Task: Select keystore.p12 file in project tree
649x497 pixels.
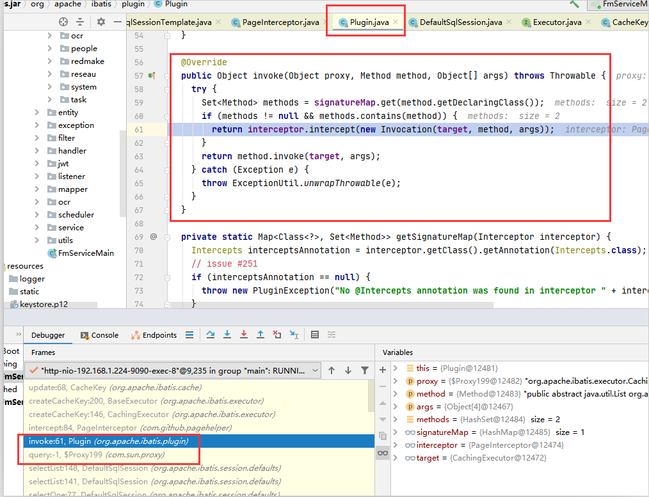Action: point(38,304)
